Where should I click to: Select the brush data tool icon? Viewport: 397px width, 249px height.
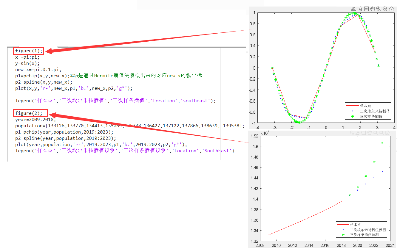[x=360, y=9]
